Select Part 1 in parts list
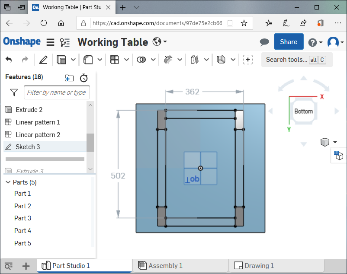 tap(22, 194)
